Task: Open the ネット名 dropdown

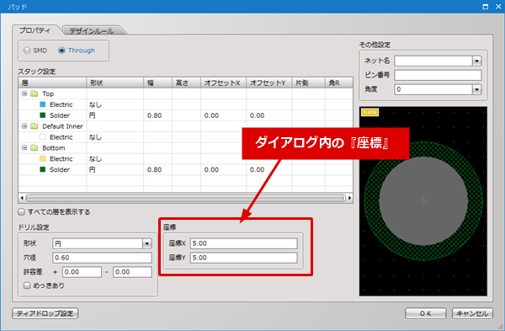Action: click(x=476, y=61)
